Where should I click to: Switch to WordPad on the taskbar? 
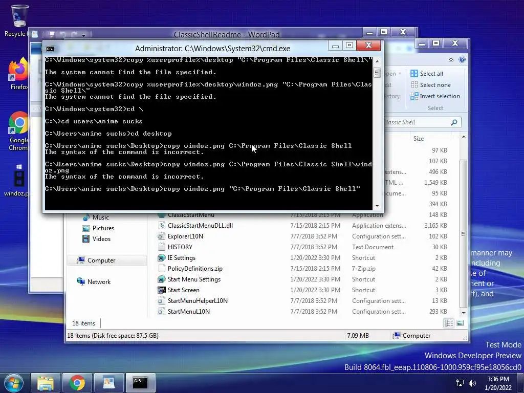tap(109, 383)
